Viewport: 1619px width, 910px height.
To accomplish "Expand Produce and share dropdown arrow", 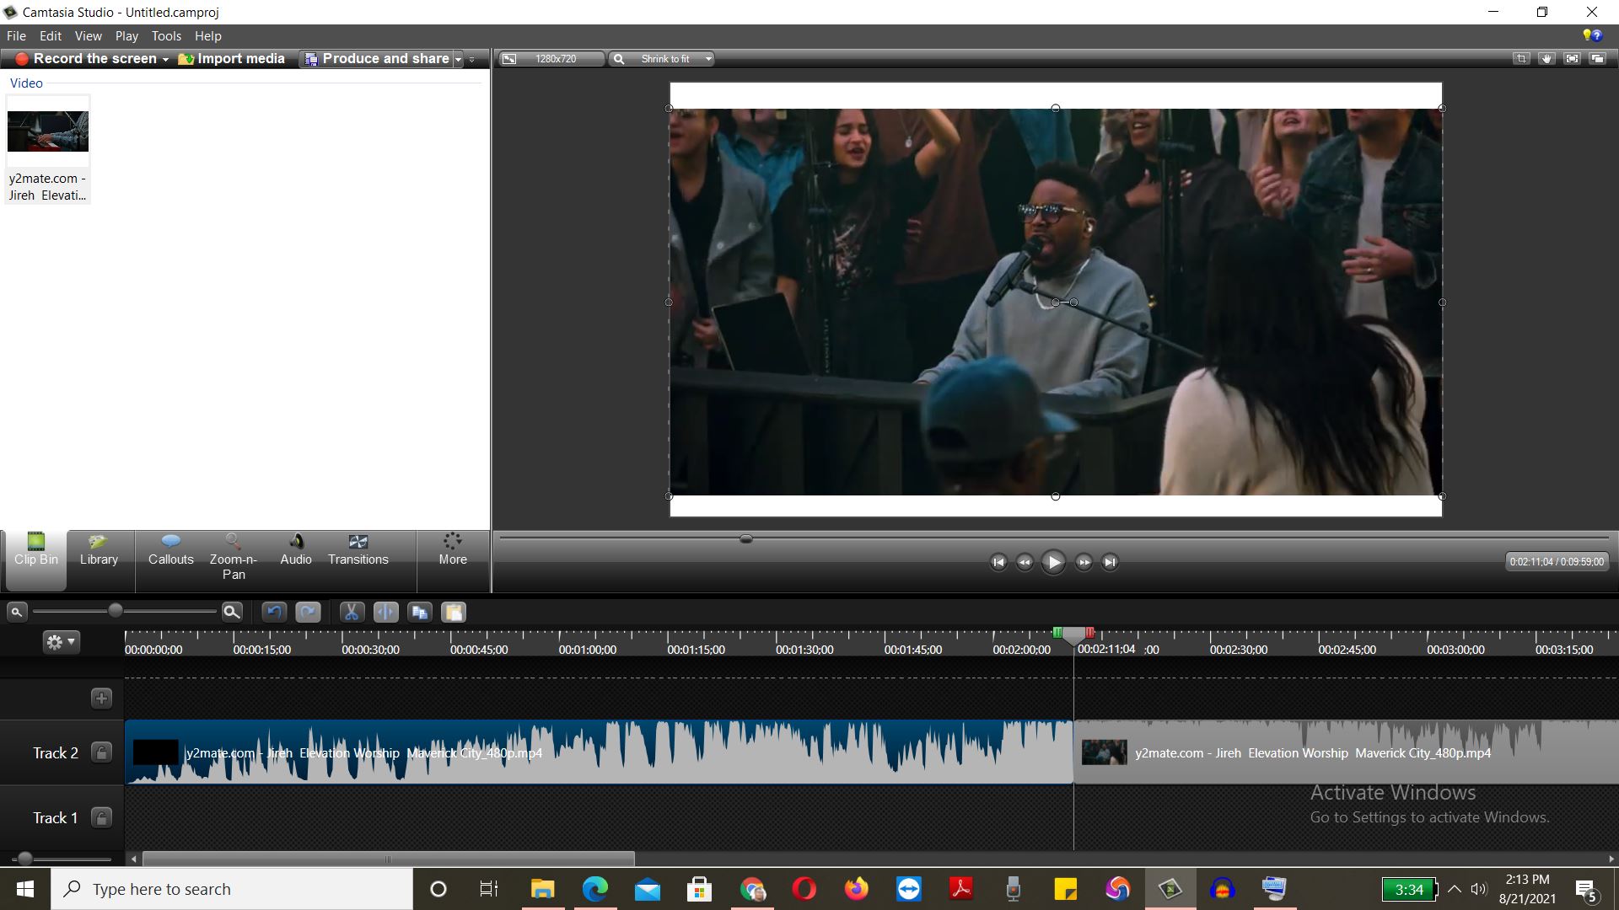I will pos(459,59).
